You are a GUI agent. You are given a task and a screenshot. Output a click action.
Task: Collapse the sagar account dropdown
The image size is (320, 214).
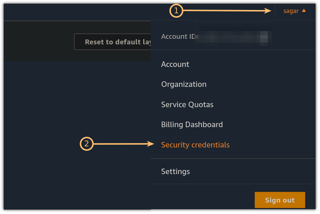294,11
